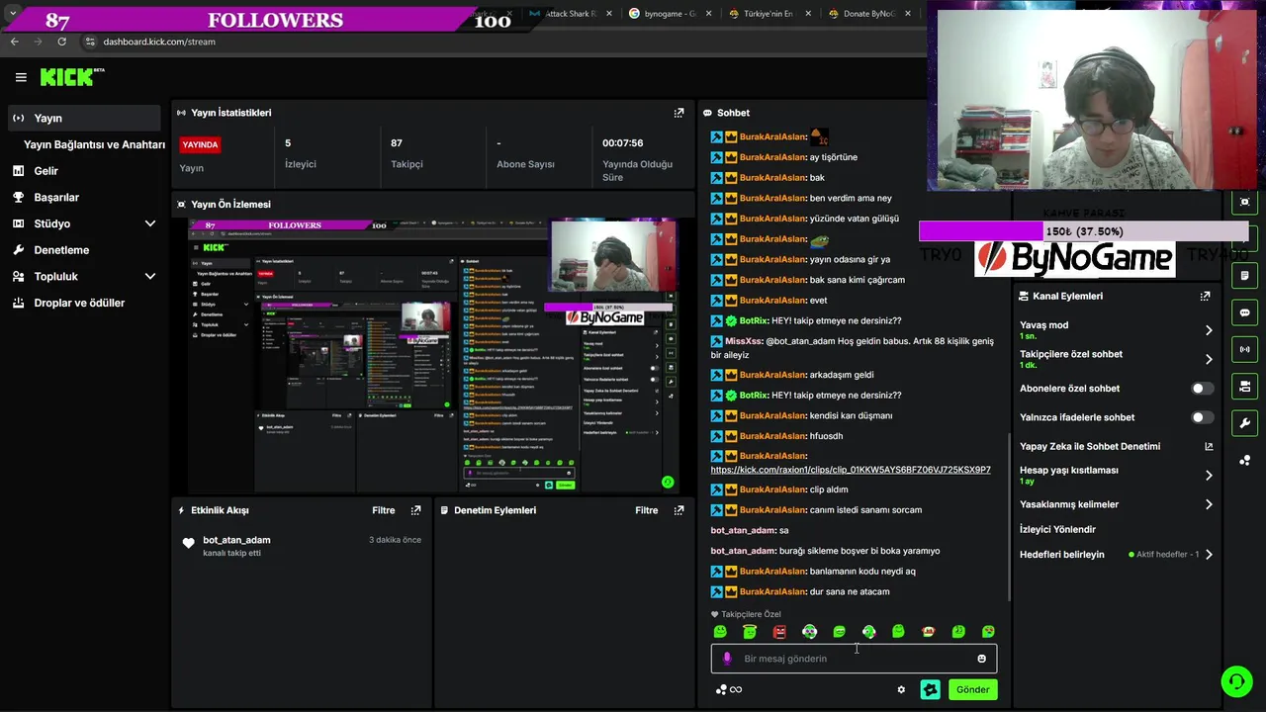
Task: Click bot_atan_adam in Etkinlik Akışı
Action: tap(236, 540)
